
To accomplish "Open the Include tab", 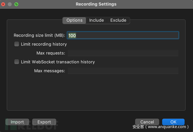I will pyautogui.click(x=96, y=20).
